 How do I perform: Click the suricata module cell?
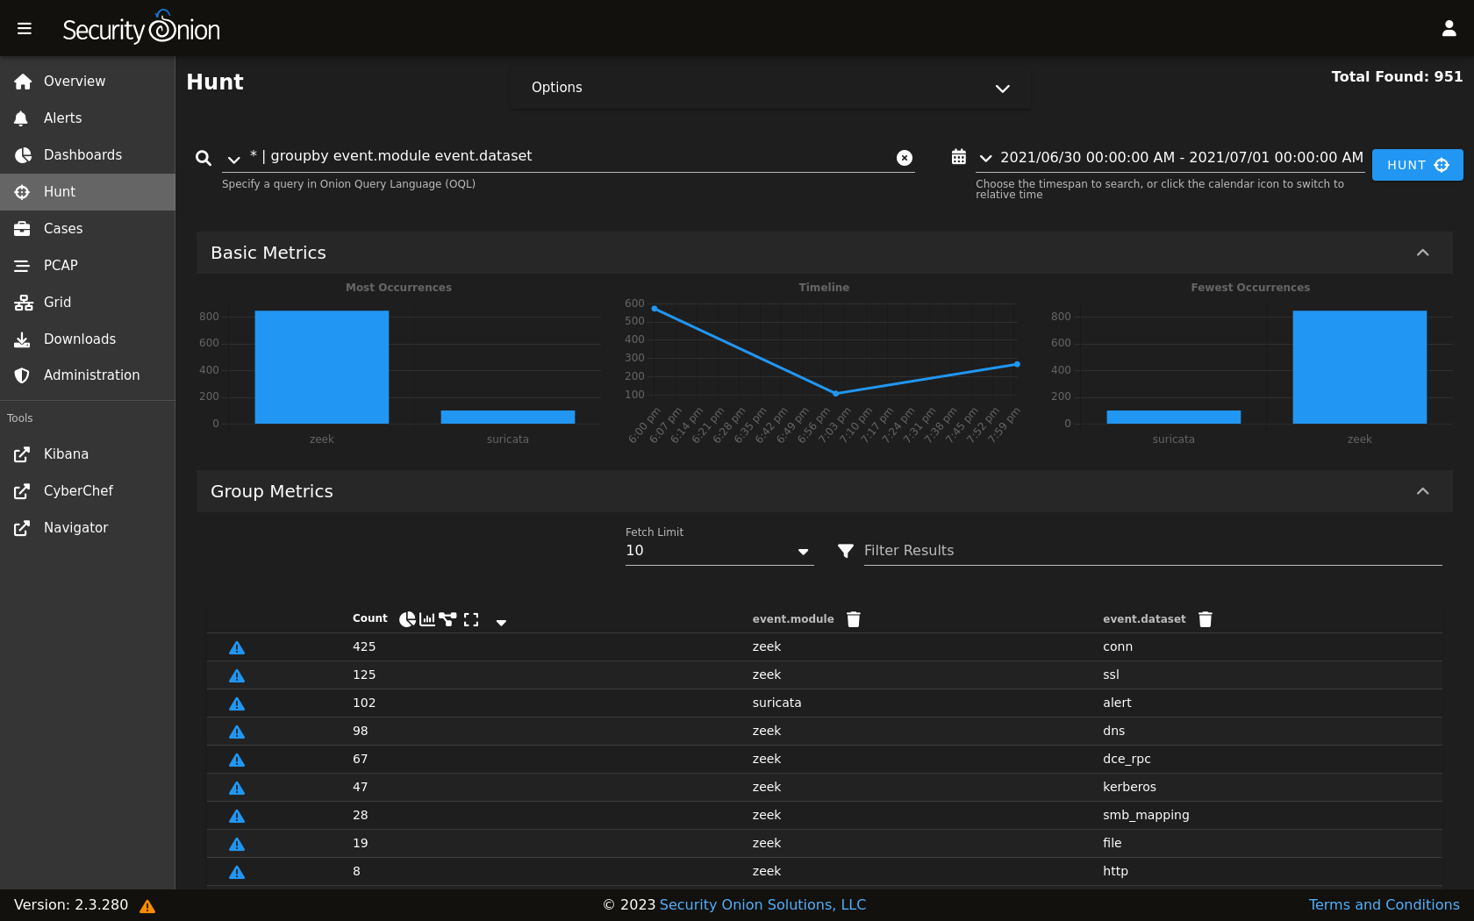pyautogui.click(x=776, y=703)
